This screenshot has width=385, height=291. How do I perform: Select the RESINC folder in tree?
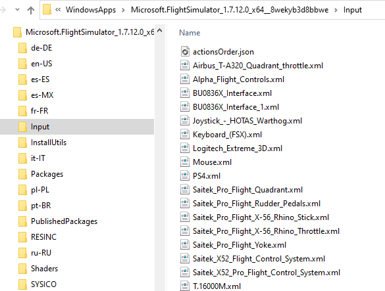[38, 237]
